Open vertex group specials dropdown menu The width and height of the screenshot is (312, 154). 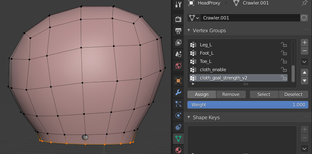(x=305, y=62)
